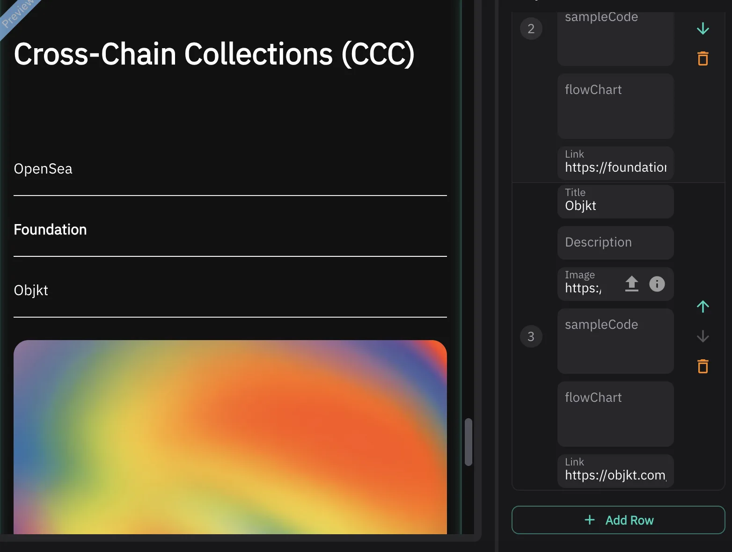
Task: Focus the Description field of row 3
Action: [615, 243]
